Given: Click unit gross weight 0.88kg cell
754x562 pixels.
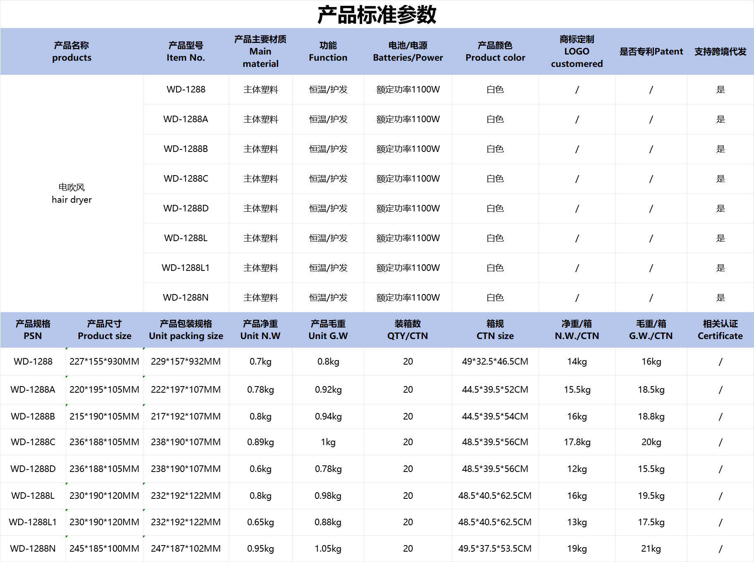Looking at the screenshot, I should click(x=328, y=522).
